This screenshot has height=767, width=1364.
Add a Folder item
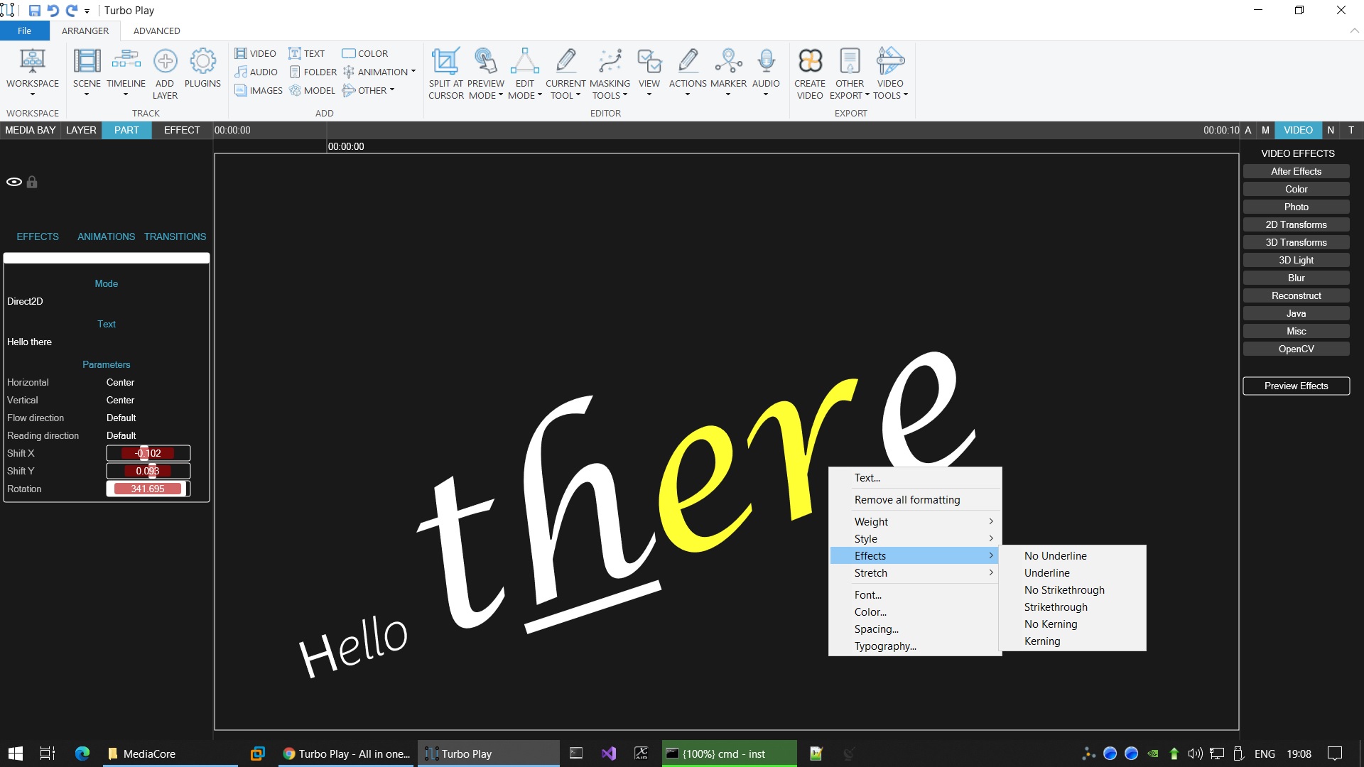(313, 72)
